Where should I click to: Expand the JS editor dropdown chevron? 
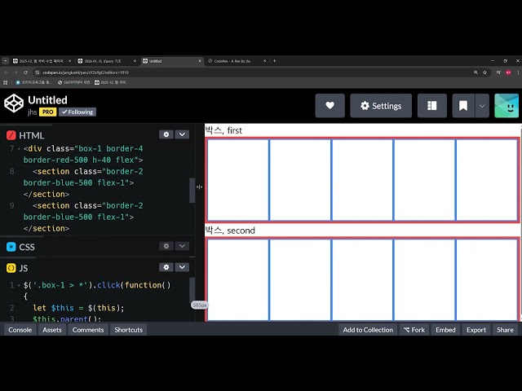click(x=182, y=267)
